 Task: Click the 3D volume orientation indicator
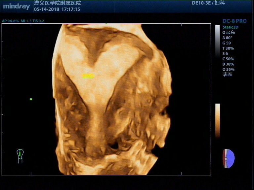(x=229, y=158)
